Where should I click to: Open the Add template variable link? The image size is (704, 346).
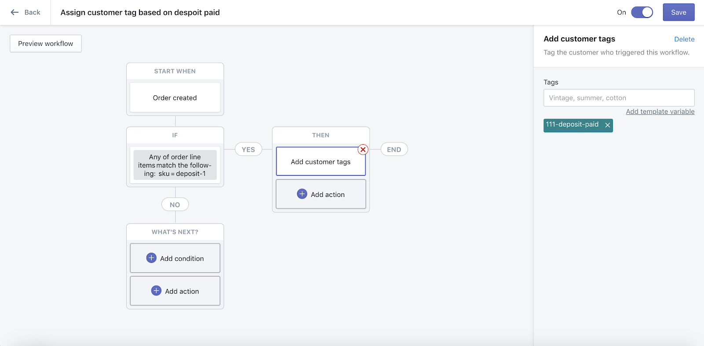[x=660, y=112]
